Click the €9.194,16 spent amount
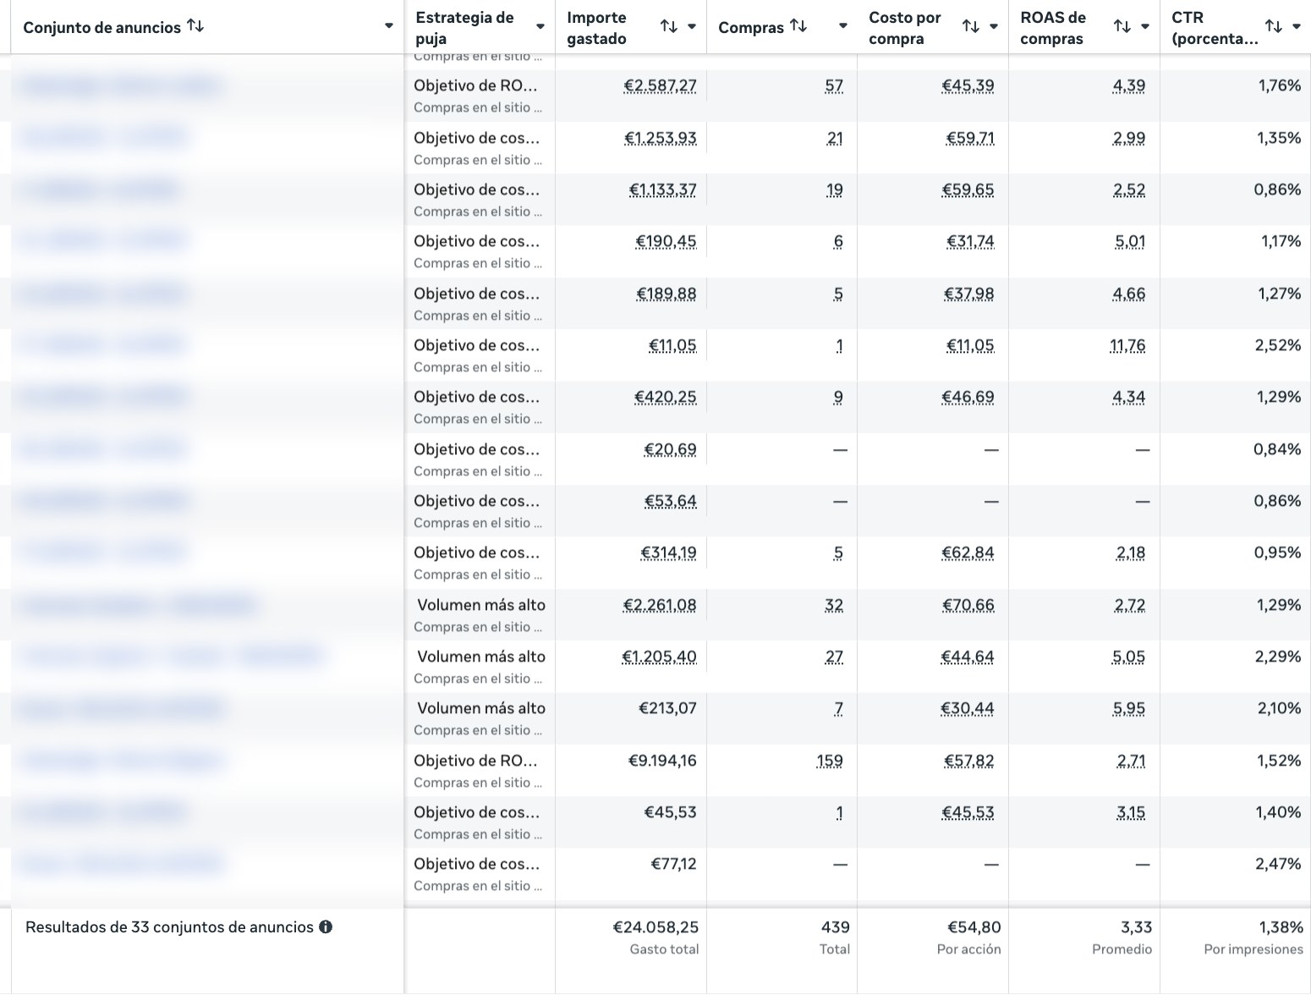Screen dimensions: 1311x995 click(662, 761)
